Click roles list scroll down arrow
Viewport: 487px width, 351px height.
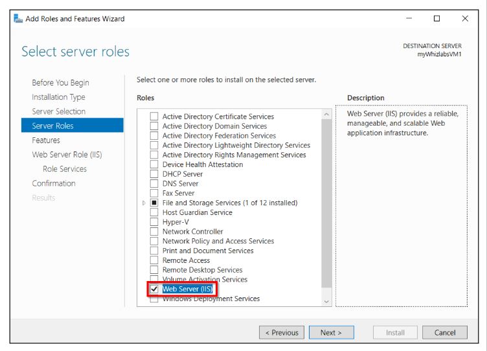[x=326, y=301]
